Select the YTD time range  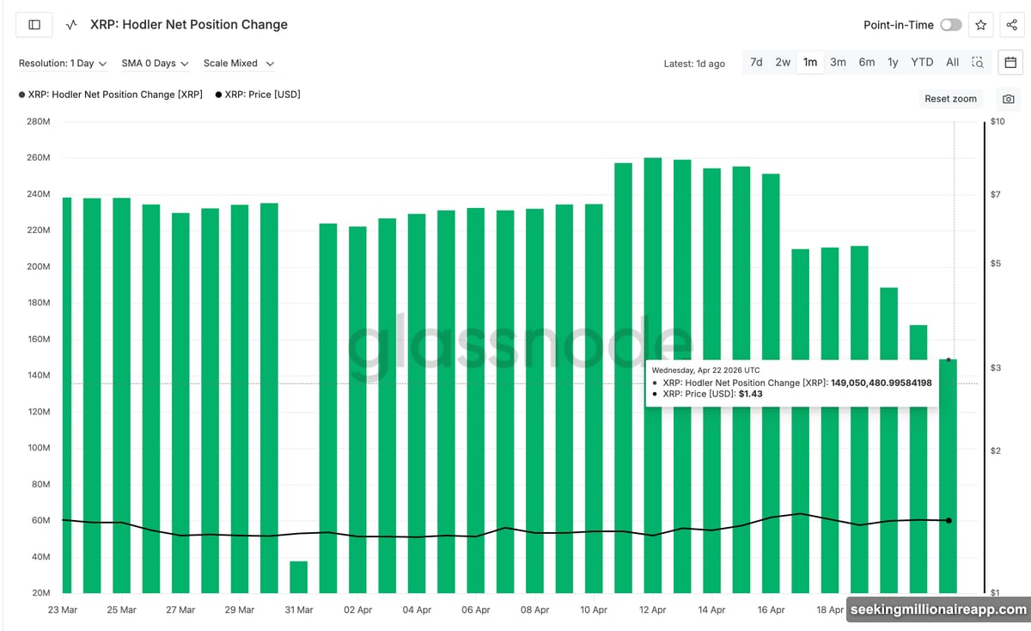922,62
